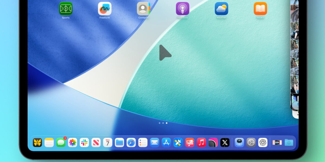
Task: Open Messages with unread badge
Action: coord(61,142)
